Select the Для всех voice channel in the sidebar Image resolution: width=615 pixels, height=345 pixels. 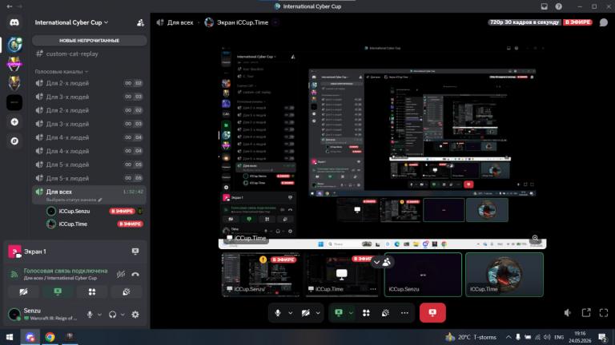click(x=90, y=195)
